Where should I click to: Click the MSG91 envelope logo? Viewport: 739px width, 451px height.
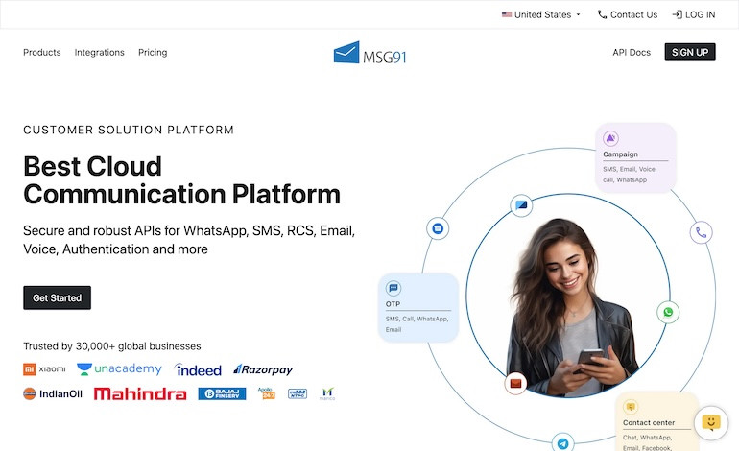tap(369, 53)
